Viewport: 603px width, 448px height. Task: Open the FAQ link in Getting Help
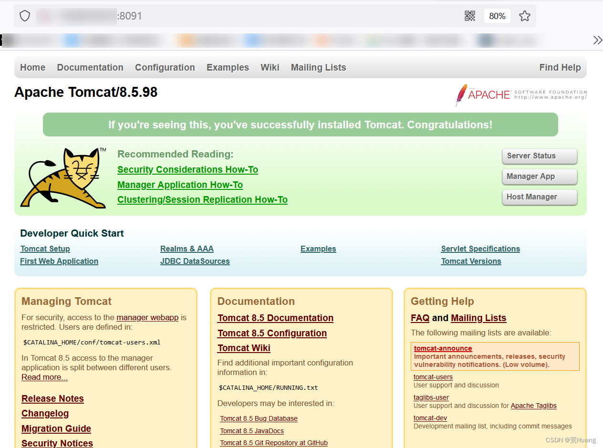coord(420,318)
